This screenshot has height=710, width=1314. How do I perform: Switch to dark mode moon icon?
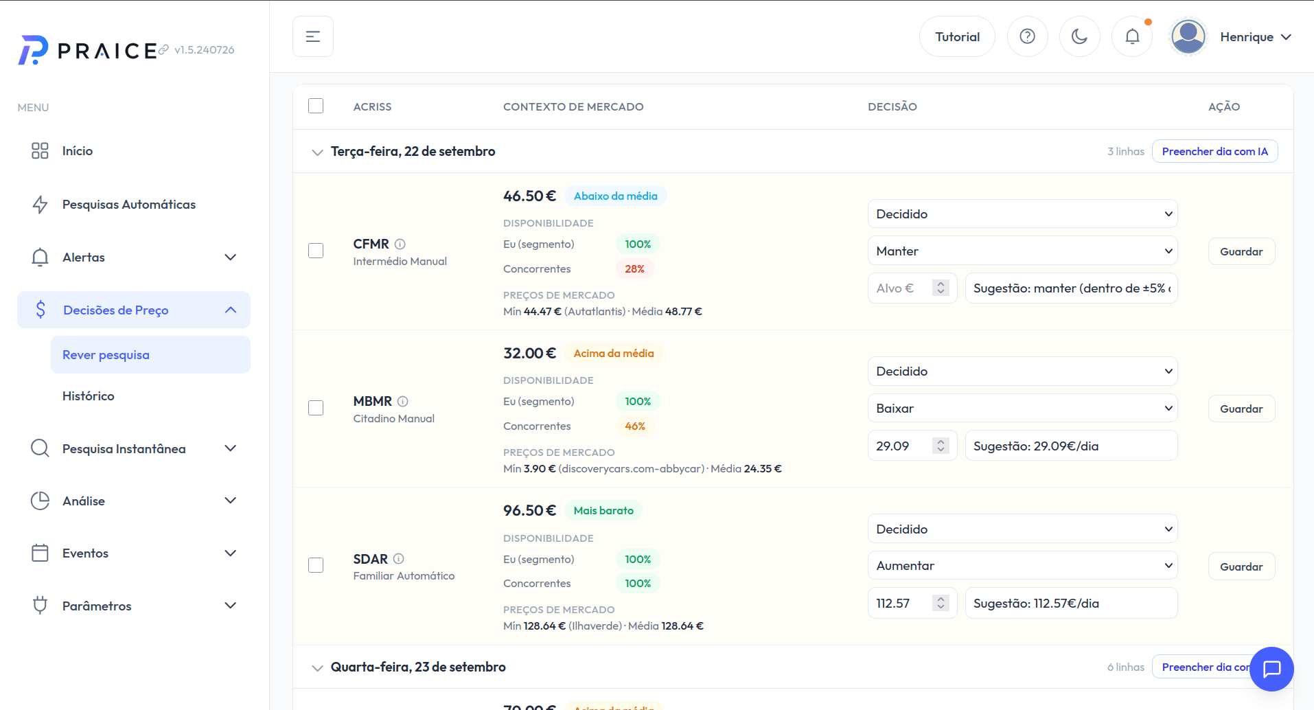[1079, 36]
